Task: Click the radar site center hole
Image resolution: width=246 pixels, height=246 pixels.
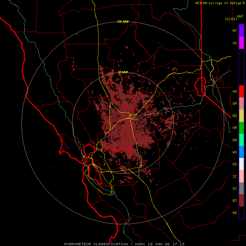Action: pos(123,123)
